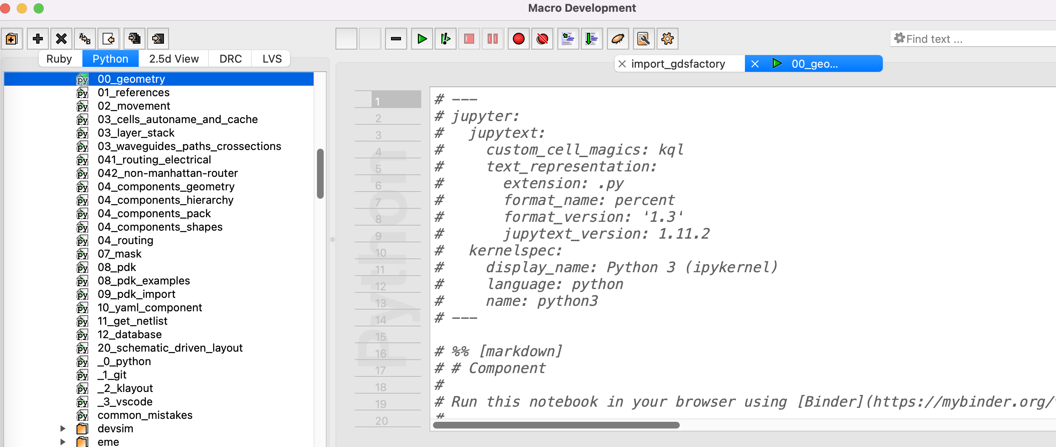This screenshot has height=447, width=1056.
Task: Expand the devsim folder
Action: (63, 428)
